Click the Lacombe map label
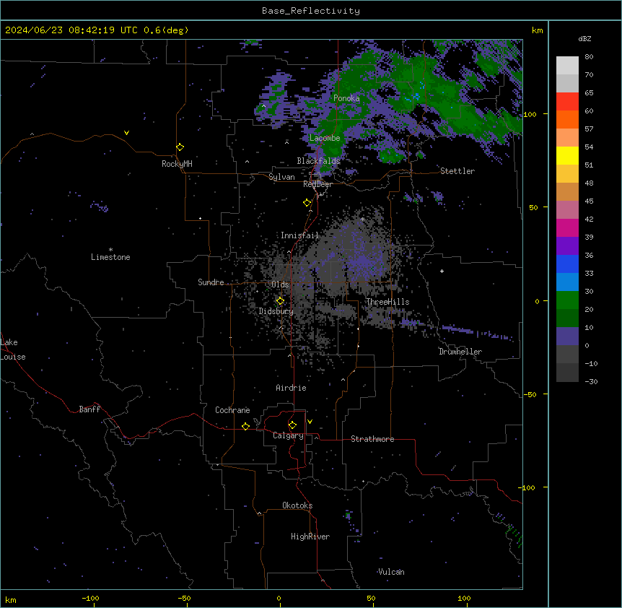This screenshot has height=608, width=622. pyautogui.click(x=325, y=138)
